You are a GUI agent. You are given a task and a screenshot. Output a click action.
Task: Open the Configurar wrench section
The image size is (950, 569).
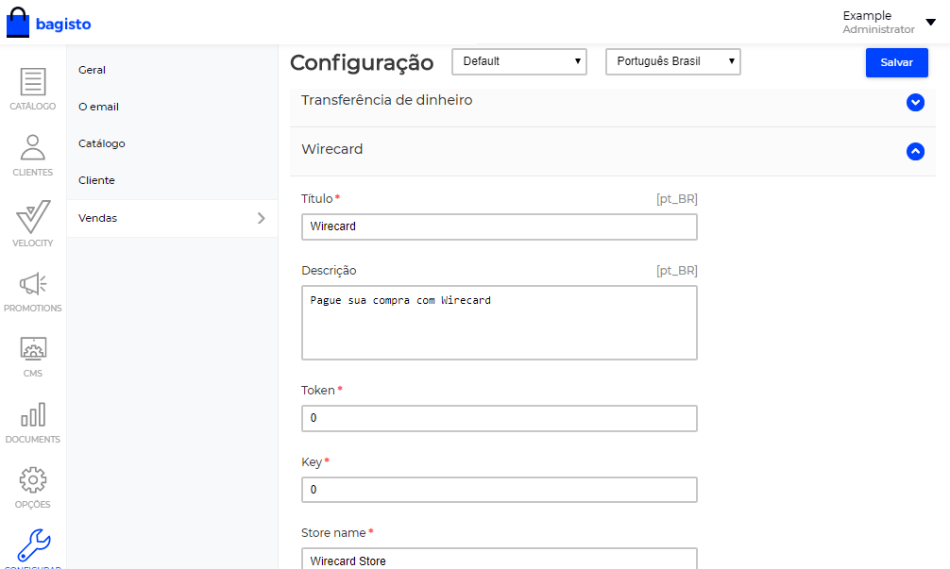[33, 548]
